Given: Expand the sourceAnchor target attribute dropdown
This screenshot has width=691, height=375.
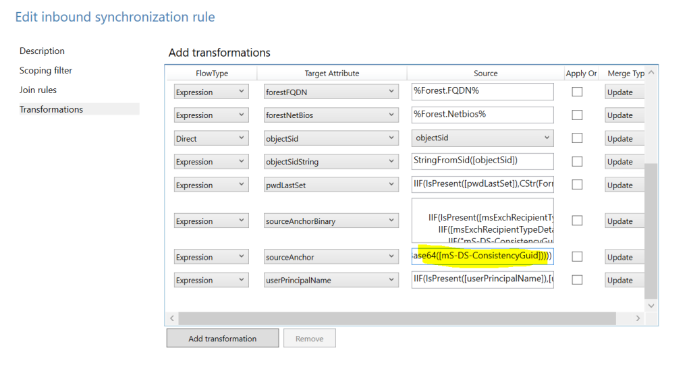Looking at the screenshot, I should click(x=331, y=257).
